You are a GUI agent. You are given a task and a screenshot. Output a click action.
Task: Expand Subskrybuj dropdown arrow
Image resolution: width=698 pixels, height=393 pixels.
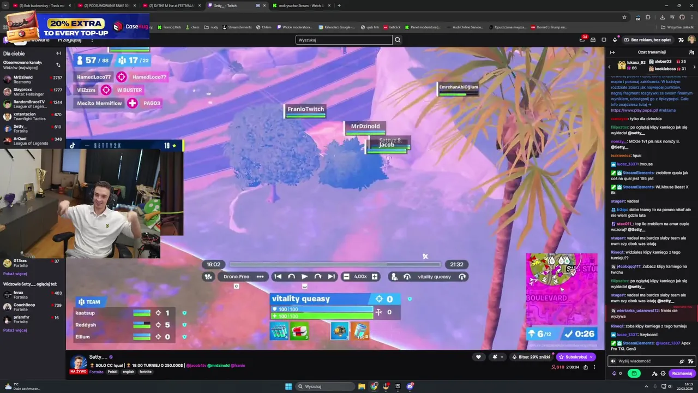(x=591, y=357)
